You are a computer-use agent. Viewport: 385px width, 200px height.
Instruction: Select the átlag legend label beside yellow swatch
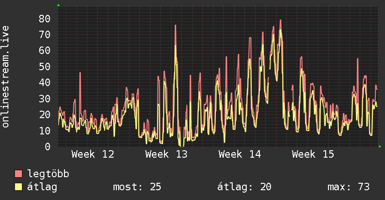pos(42,187)
